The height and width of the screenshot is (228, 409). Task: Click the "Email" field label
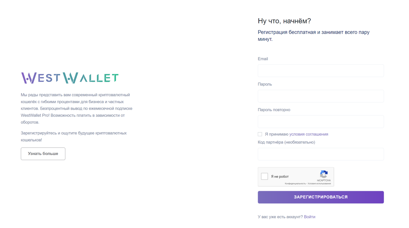(263, 59)
